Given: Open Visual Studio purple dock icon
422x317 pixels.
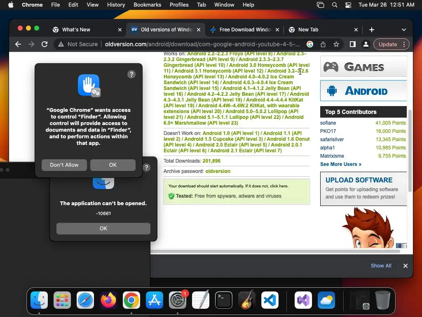Looking at the screenshot, I should click(303, 300).
